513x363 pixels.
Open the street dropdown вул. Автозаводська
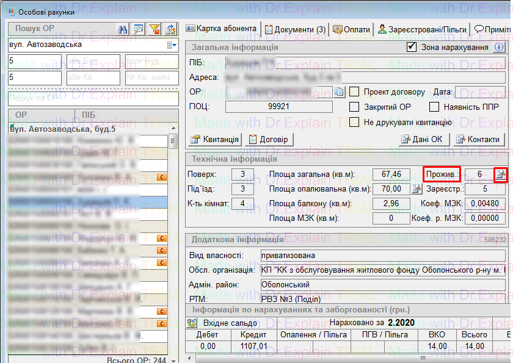click(x=171, y=45)
